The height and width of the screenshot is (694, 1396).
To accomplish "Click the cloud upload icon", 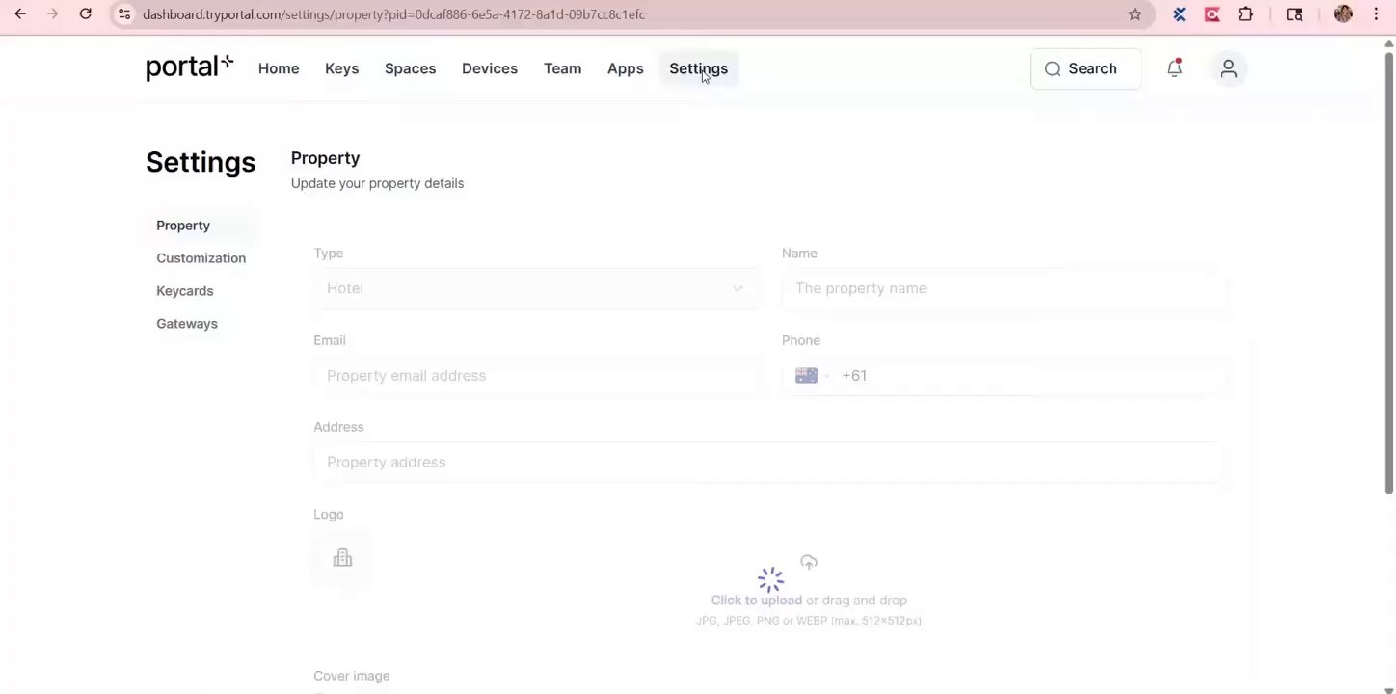I will [x=809, y=562].
